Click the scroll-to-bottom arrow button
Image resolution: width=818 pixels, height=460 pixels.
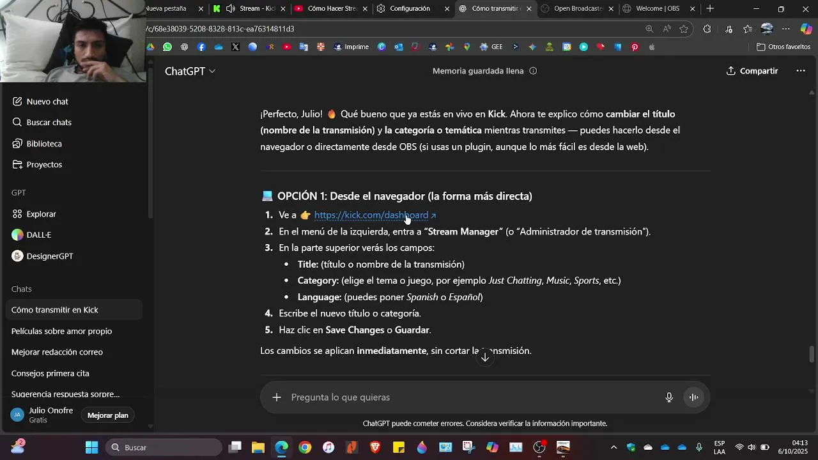(x=485, y=357)
